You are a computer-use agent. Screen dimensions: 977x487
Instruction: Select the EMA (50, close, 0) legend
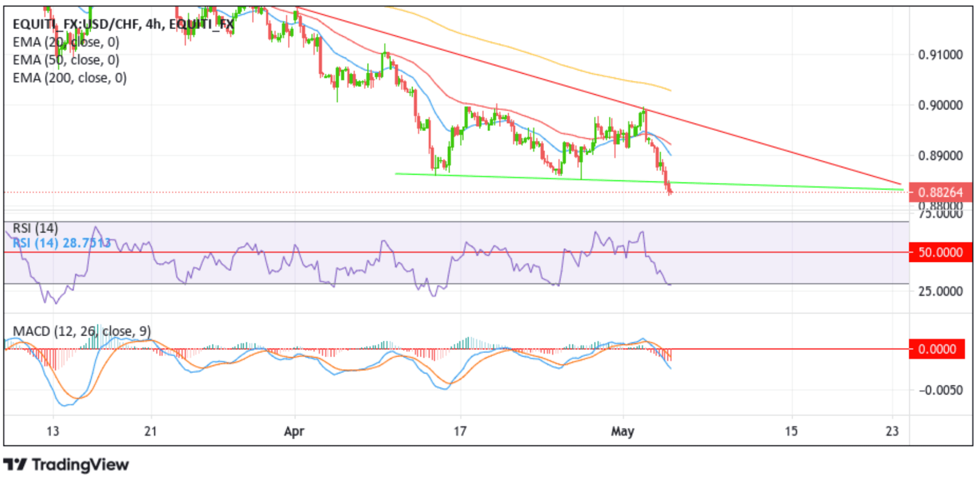[66, 60]
